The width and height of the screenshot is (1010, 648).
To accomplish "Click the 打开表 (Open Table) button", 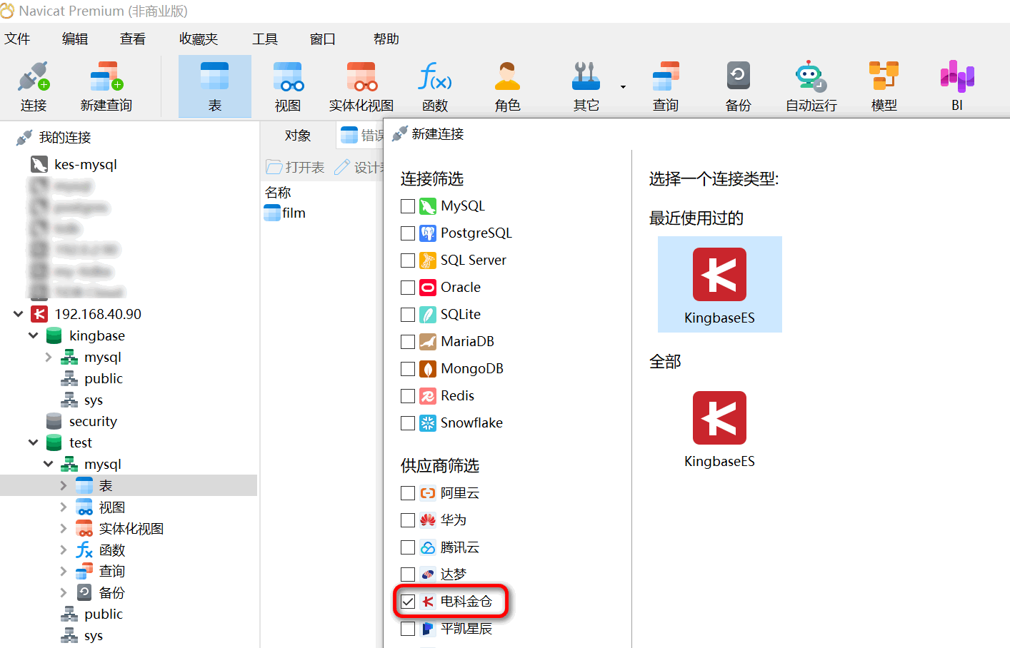I will coord(295,167).
